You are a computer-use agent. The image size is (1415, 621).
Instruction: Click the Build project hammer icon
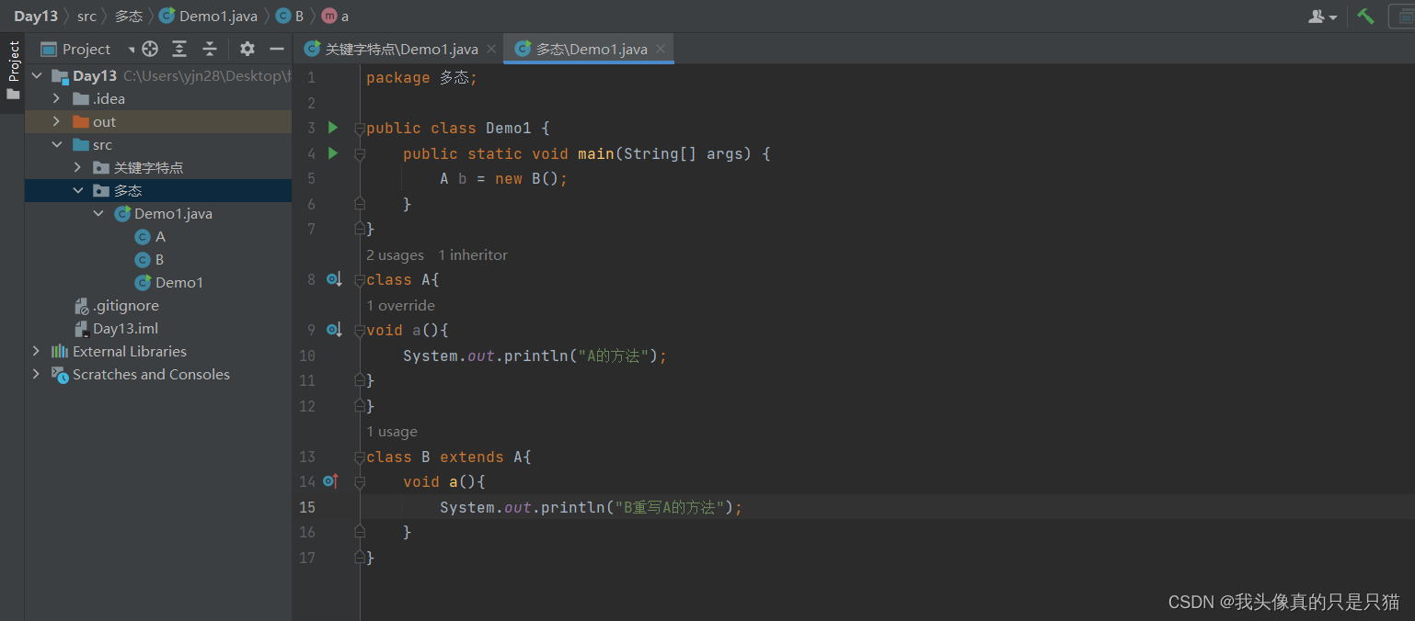click(x=1366, y=17)
